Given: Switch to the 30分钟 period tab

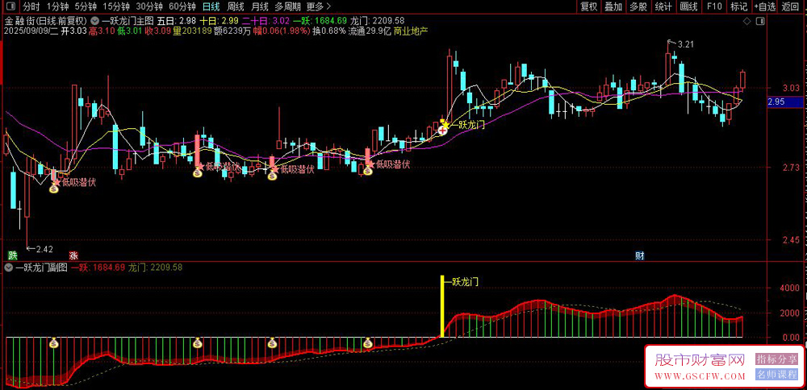Looking at the screenshot, I should tap(149, 6).
